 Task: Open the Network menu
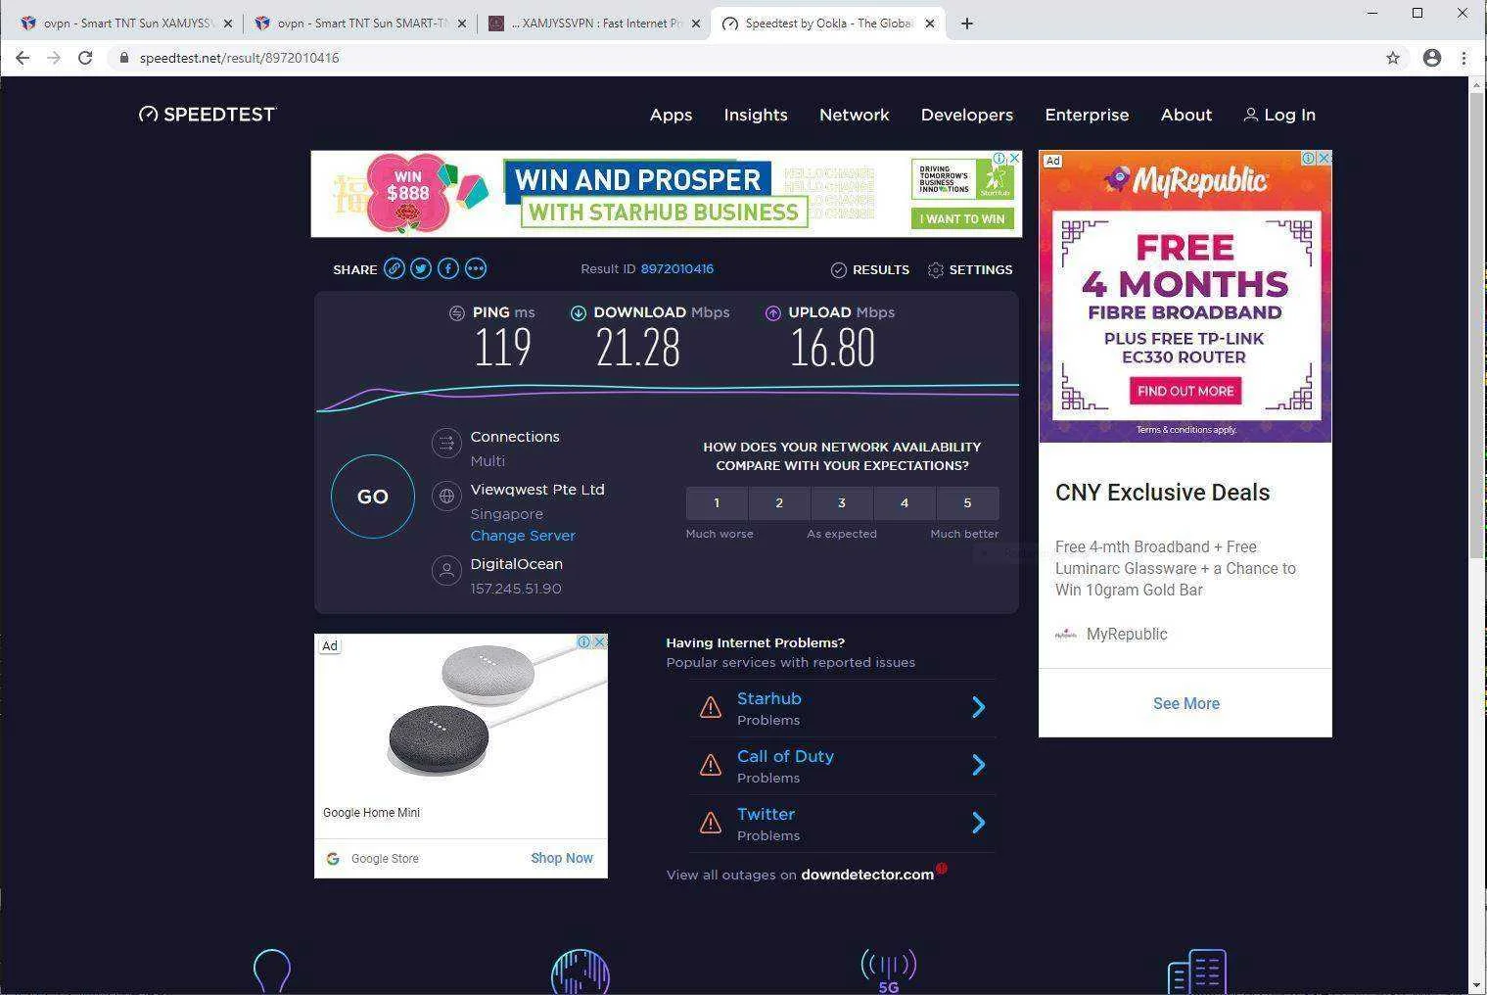tap(855, 115)
